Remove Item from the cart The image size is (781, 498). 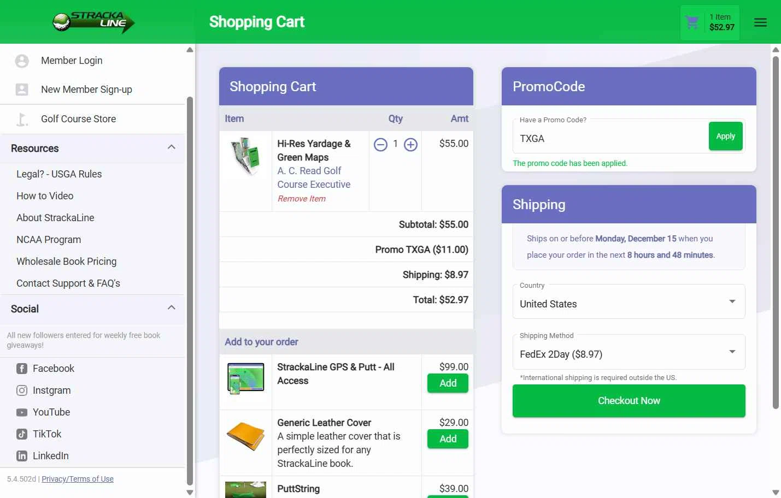(302, 199)
